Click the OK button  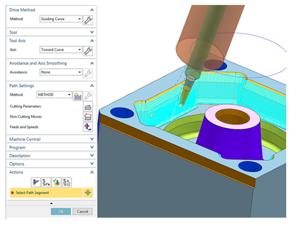[61, 211]
